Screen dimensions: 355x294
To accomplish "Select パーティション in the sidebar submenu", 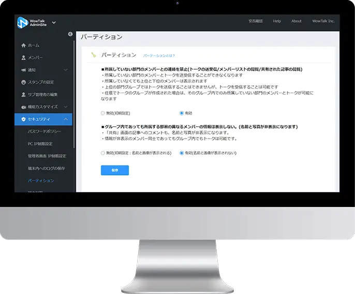I will click(x=41, y=181).
